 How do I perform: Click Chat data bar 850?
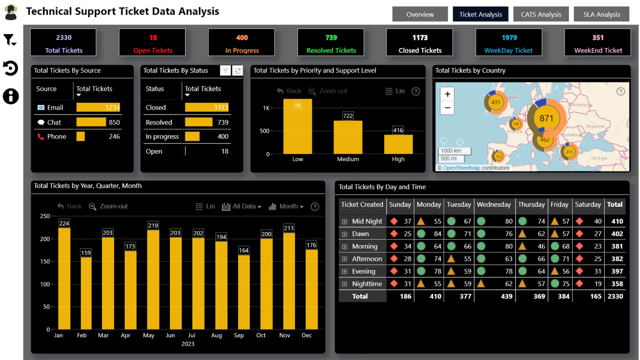coord(91,122)
